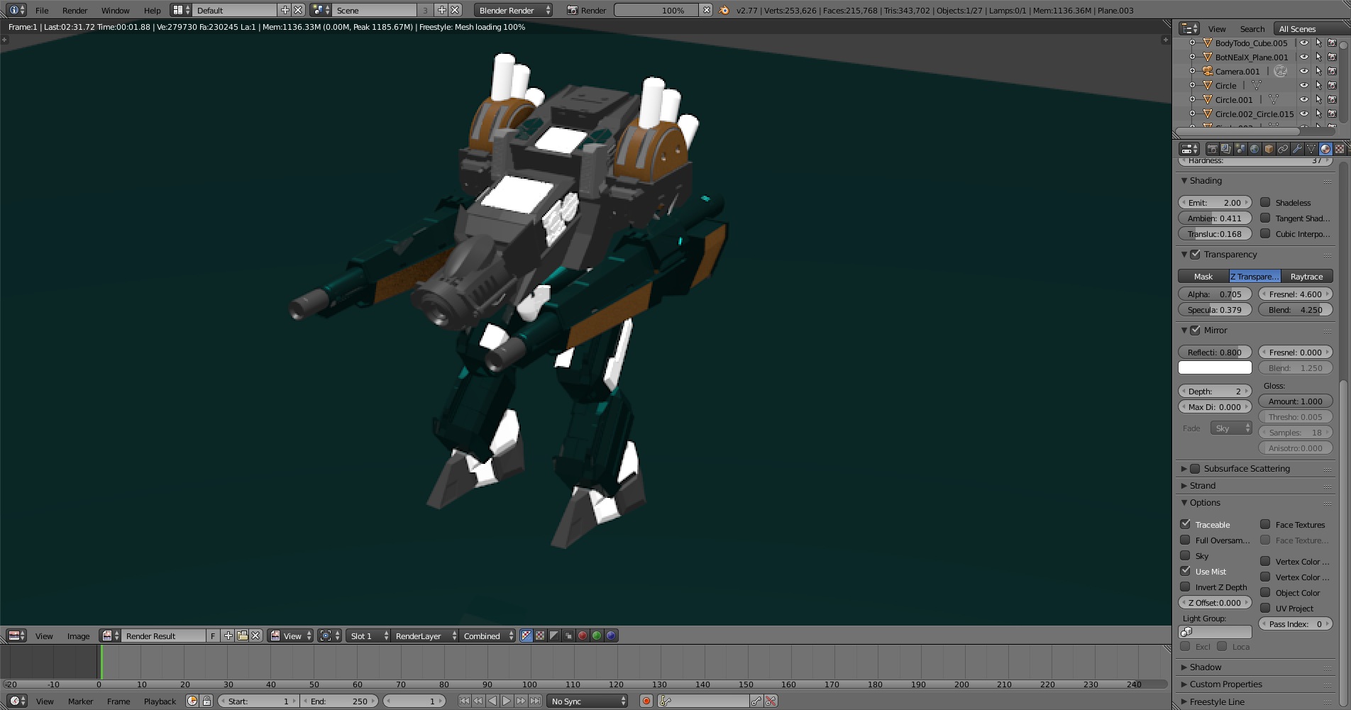The image size is (1351, 710).
Task: Enable the UV Project checkbox
Action: coord(1265,608)
